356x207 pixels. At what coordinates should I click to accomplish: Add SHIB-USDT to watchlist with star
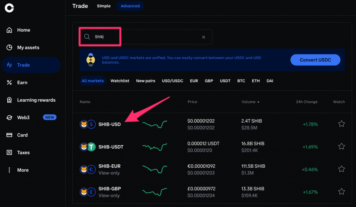[341, 147]
